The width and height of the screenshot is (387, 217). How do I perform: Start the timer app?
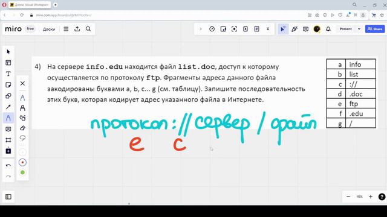point(212,29)
